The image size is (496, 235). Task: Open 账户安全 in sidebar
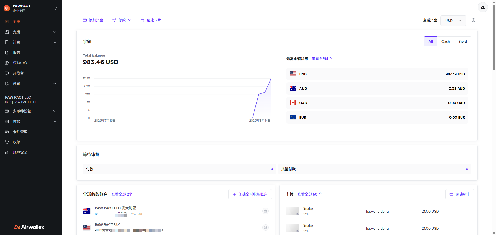pyautogui.click(x=20, y=152)
